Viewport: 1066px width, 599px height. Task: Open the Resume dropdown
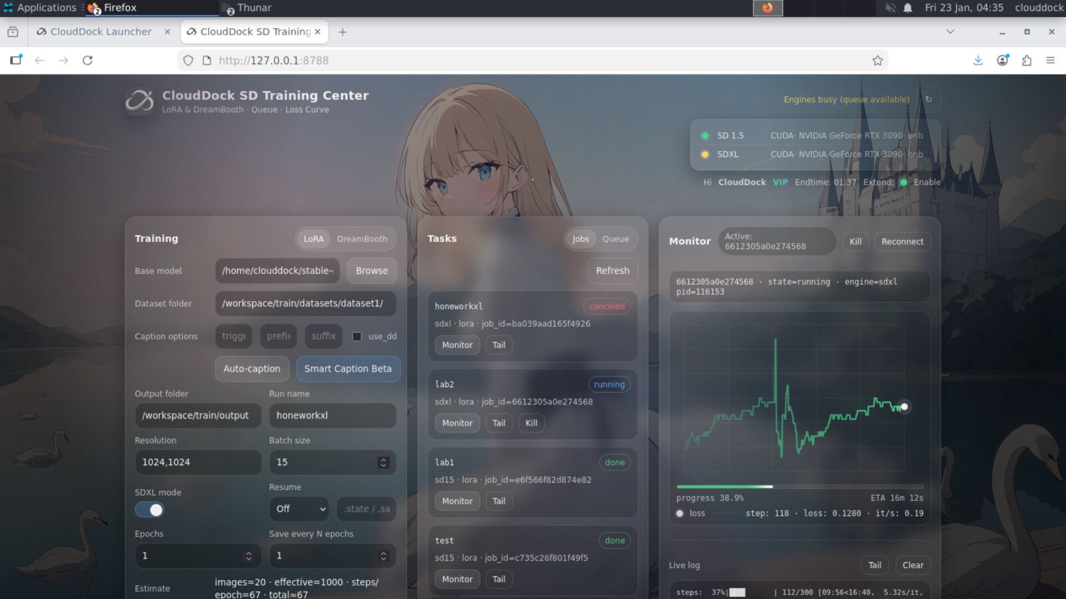(x=299, y=509)
